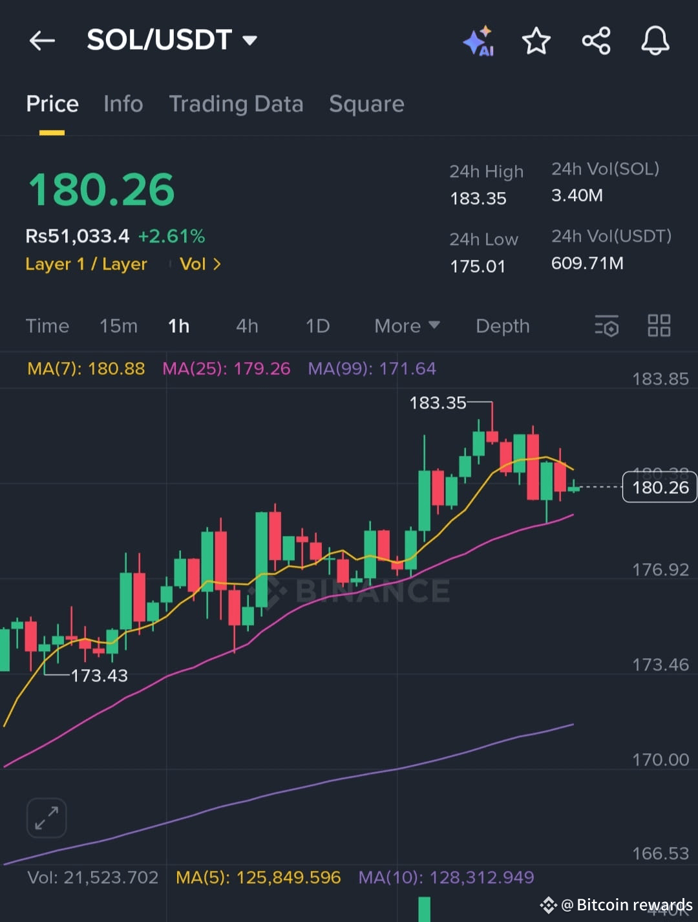The width and height of the screenshot is (698, 922).
Task: Click the 176.92 price axis label
Action: 661,570
